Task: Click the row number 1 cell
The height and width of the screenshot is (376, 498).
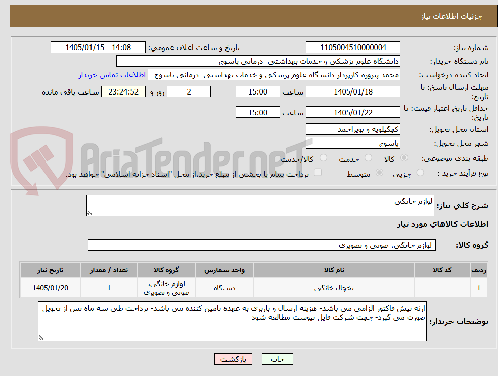Action: point(479,288)
